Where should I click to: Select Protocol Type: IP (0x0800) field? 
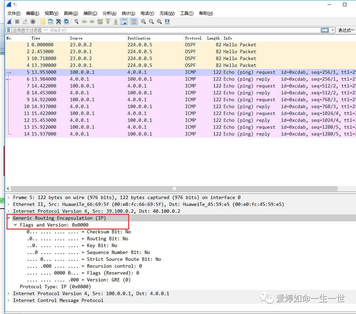[55, 287]
